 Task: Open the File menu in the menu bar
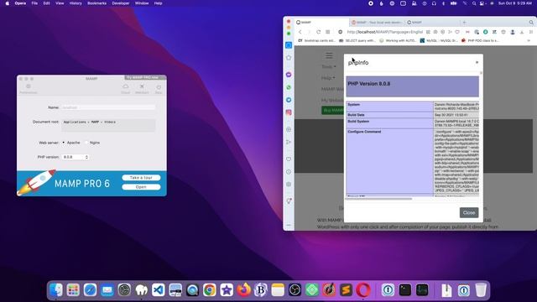tap(34, 3)
